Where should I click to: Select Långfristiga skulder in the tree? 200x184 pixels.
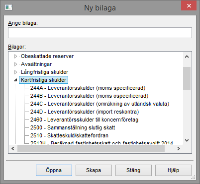(44, 72)
